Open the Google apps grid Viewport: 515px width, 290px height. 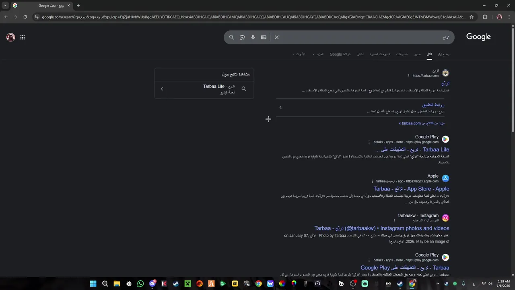[23, 37]
